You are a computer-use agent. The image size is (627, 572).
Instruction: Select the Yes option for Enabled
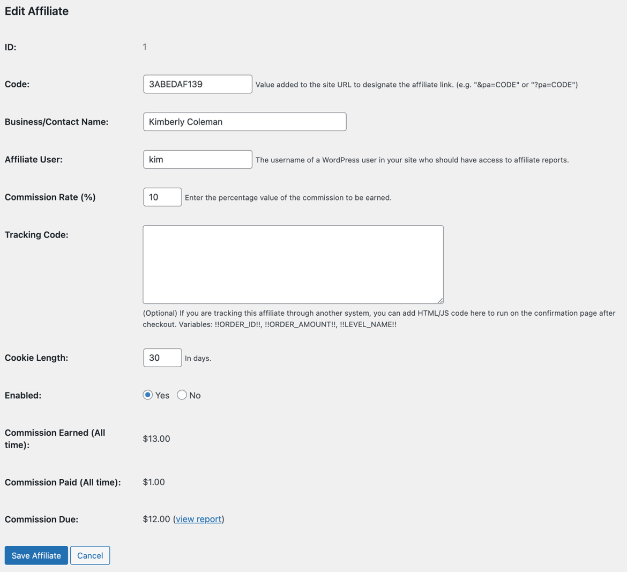pyautogui.click(x=147, y=395)
